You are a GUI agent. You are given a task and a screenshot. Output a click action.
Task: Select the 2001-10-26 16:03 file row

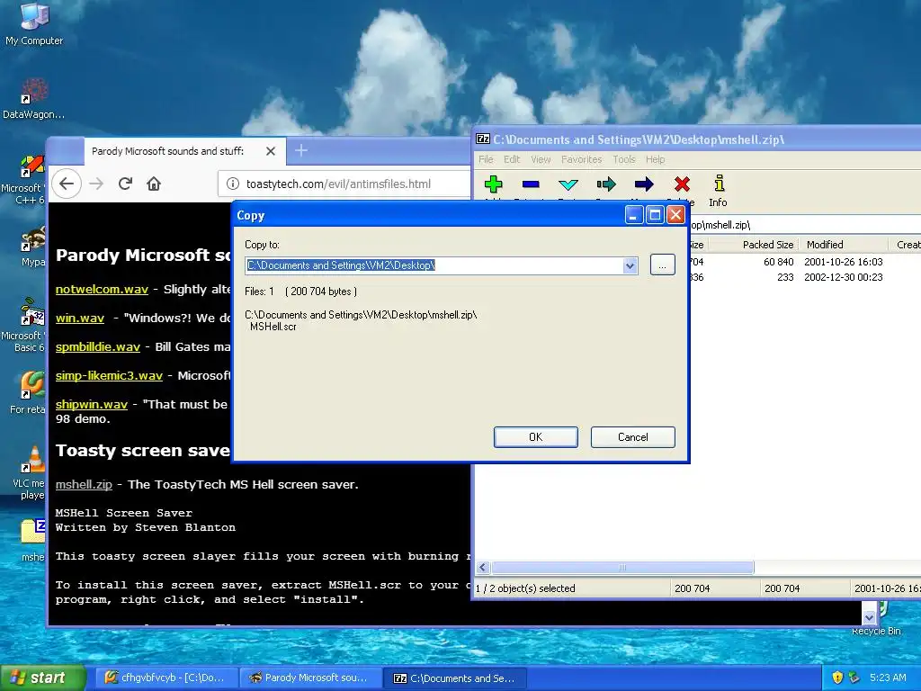[805, 262]
